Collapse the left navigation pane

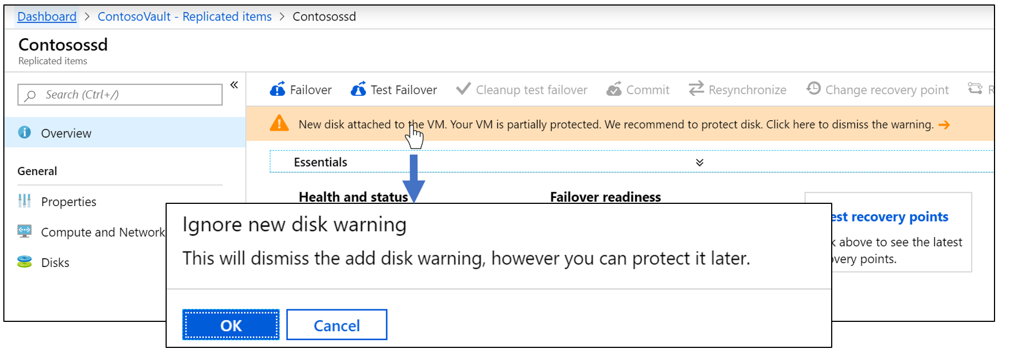coord(234,84)
